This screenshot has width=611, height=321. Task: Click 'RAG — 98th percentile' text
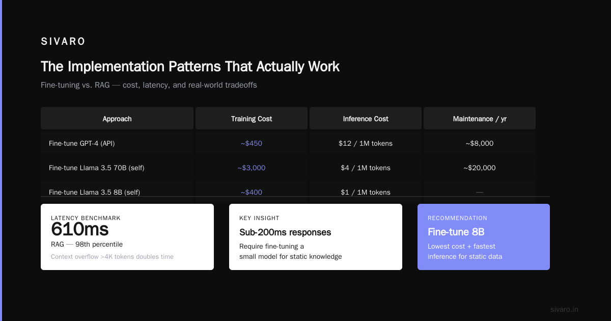pyautogui.click(x=87, y=244)
